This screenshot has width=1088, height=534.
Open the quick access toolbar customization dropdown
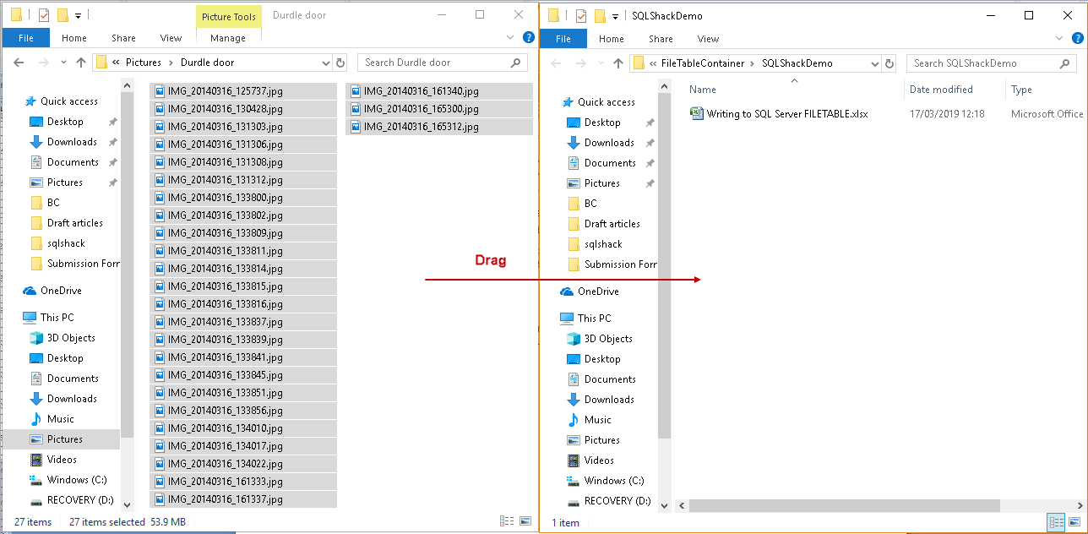coord(79,14)
